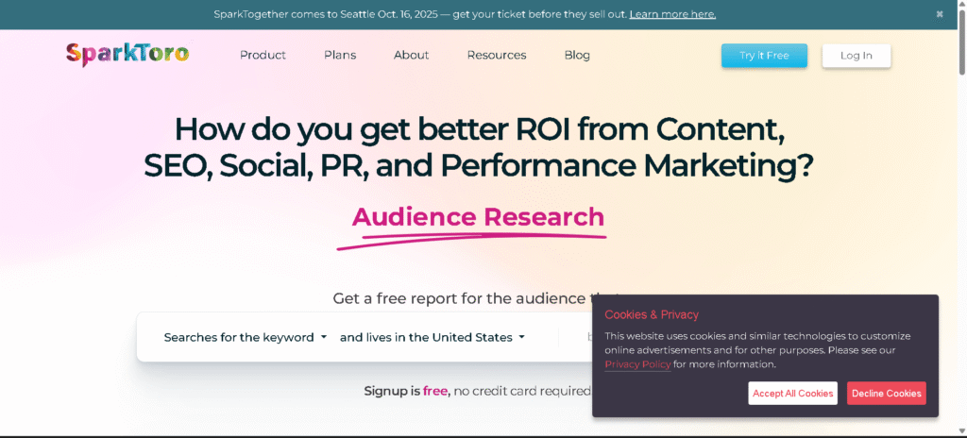Open the Privacy Policy link in cookie notice

637,364
